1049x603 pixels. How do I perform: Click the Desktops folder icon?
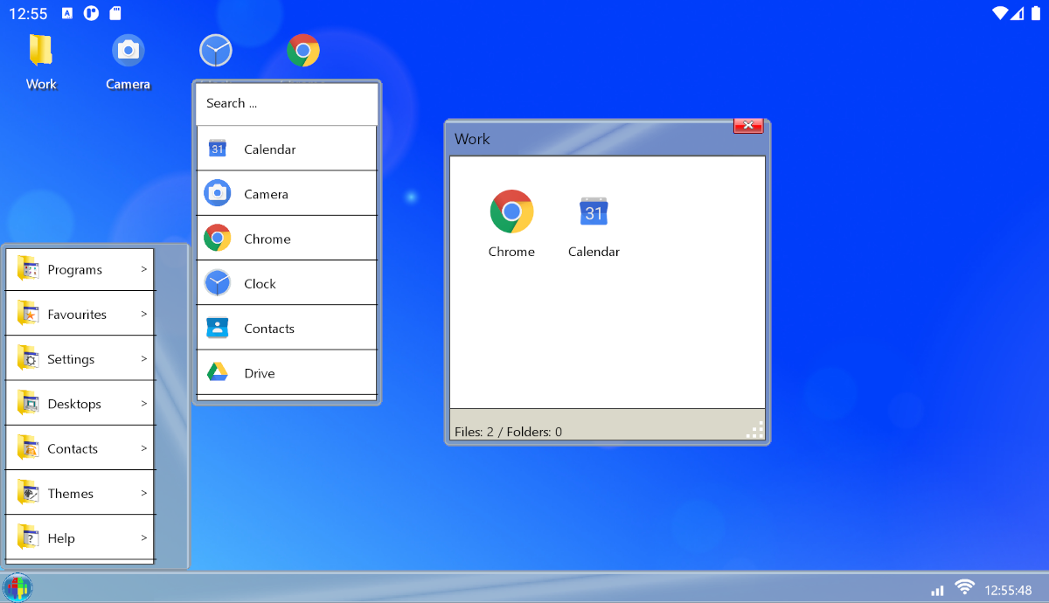tap(28, 404)
